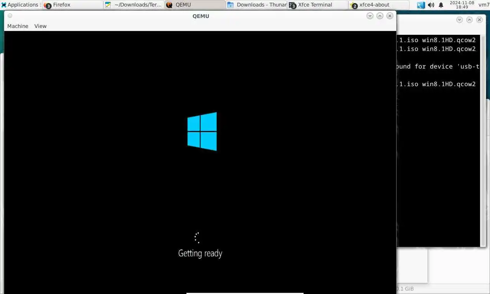Click the QEMU window title text
This screenshot has height=294, width=490.
point(201,16)
